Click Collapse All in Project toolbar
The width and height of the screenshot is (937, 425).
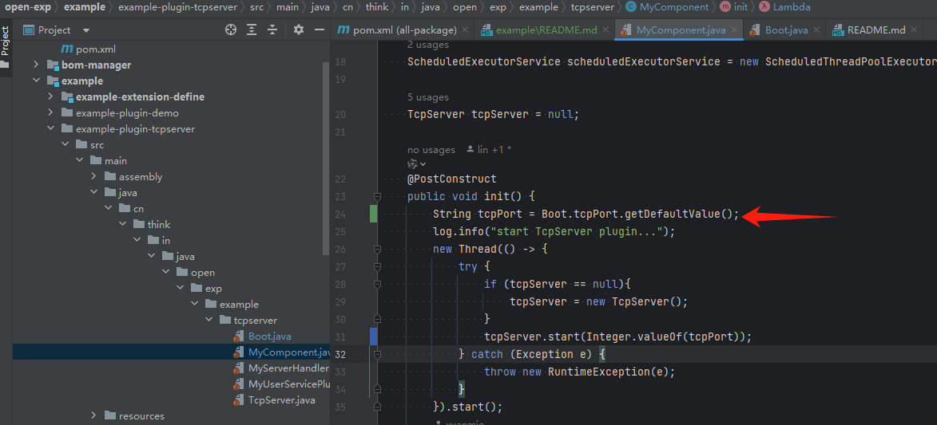click(272, 30)
